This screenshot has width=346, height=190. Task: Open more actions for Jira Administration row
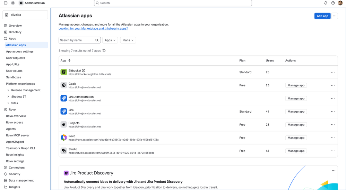click(333, 98)
